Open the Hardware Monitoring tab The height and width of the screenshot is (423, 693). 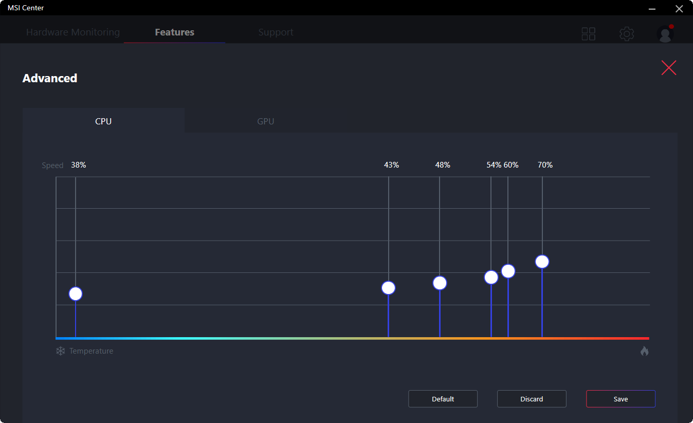click(73, 32)
